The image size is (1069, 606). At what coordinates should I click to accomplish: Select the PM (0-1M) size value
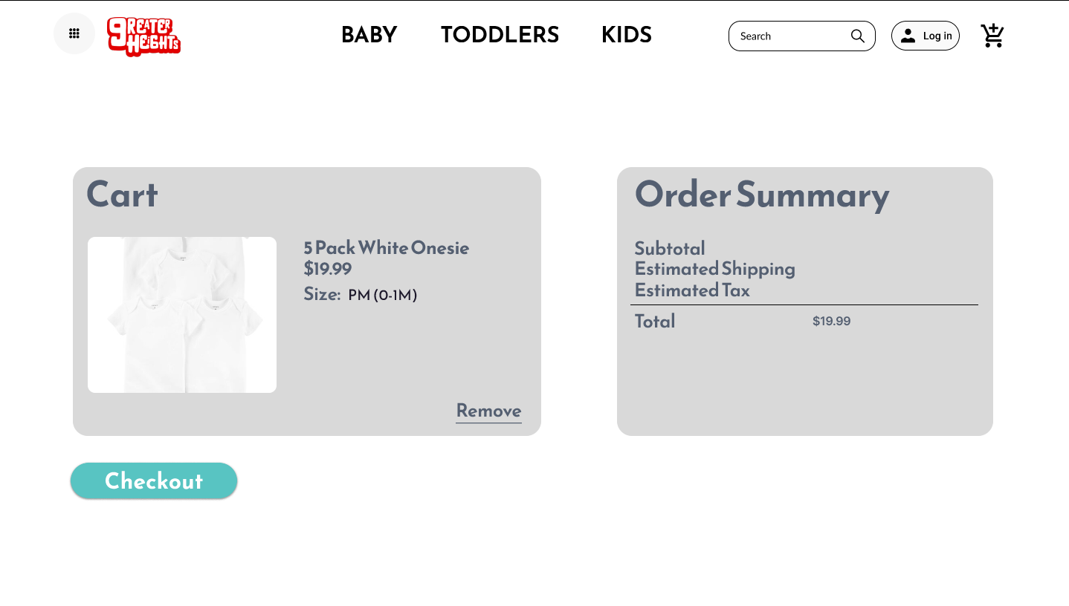382,296
